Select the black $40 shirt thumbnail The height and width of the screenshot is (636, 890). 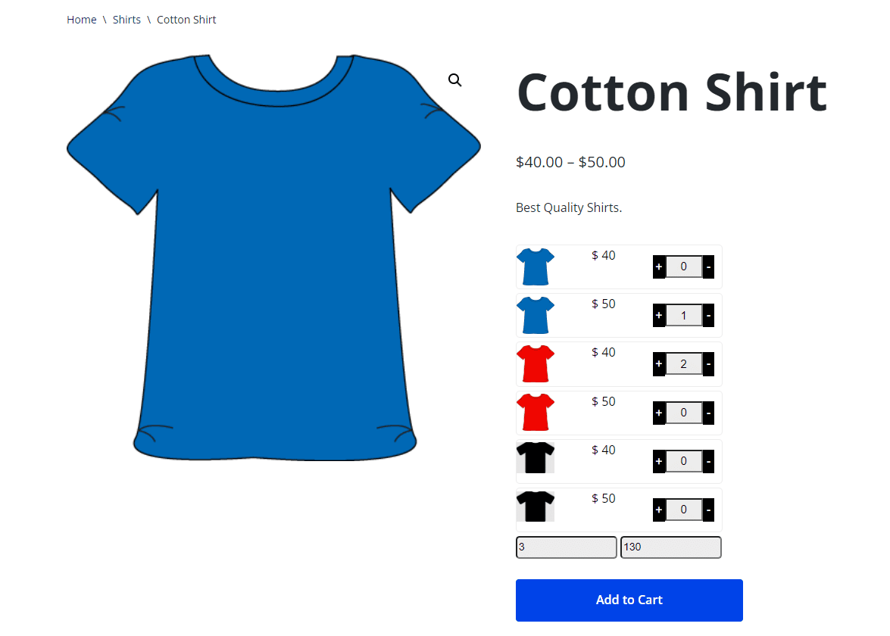(x=536, y=458)
